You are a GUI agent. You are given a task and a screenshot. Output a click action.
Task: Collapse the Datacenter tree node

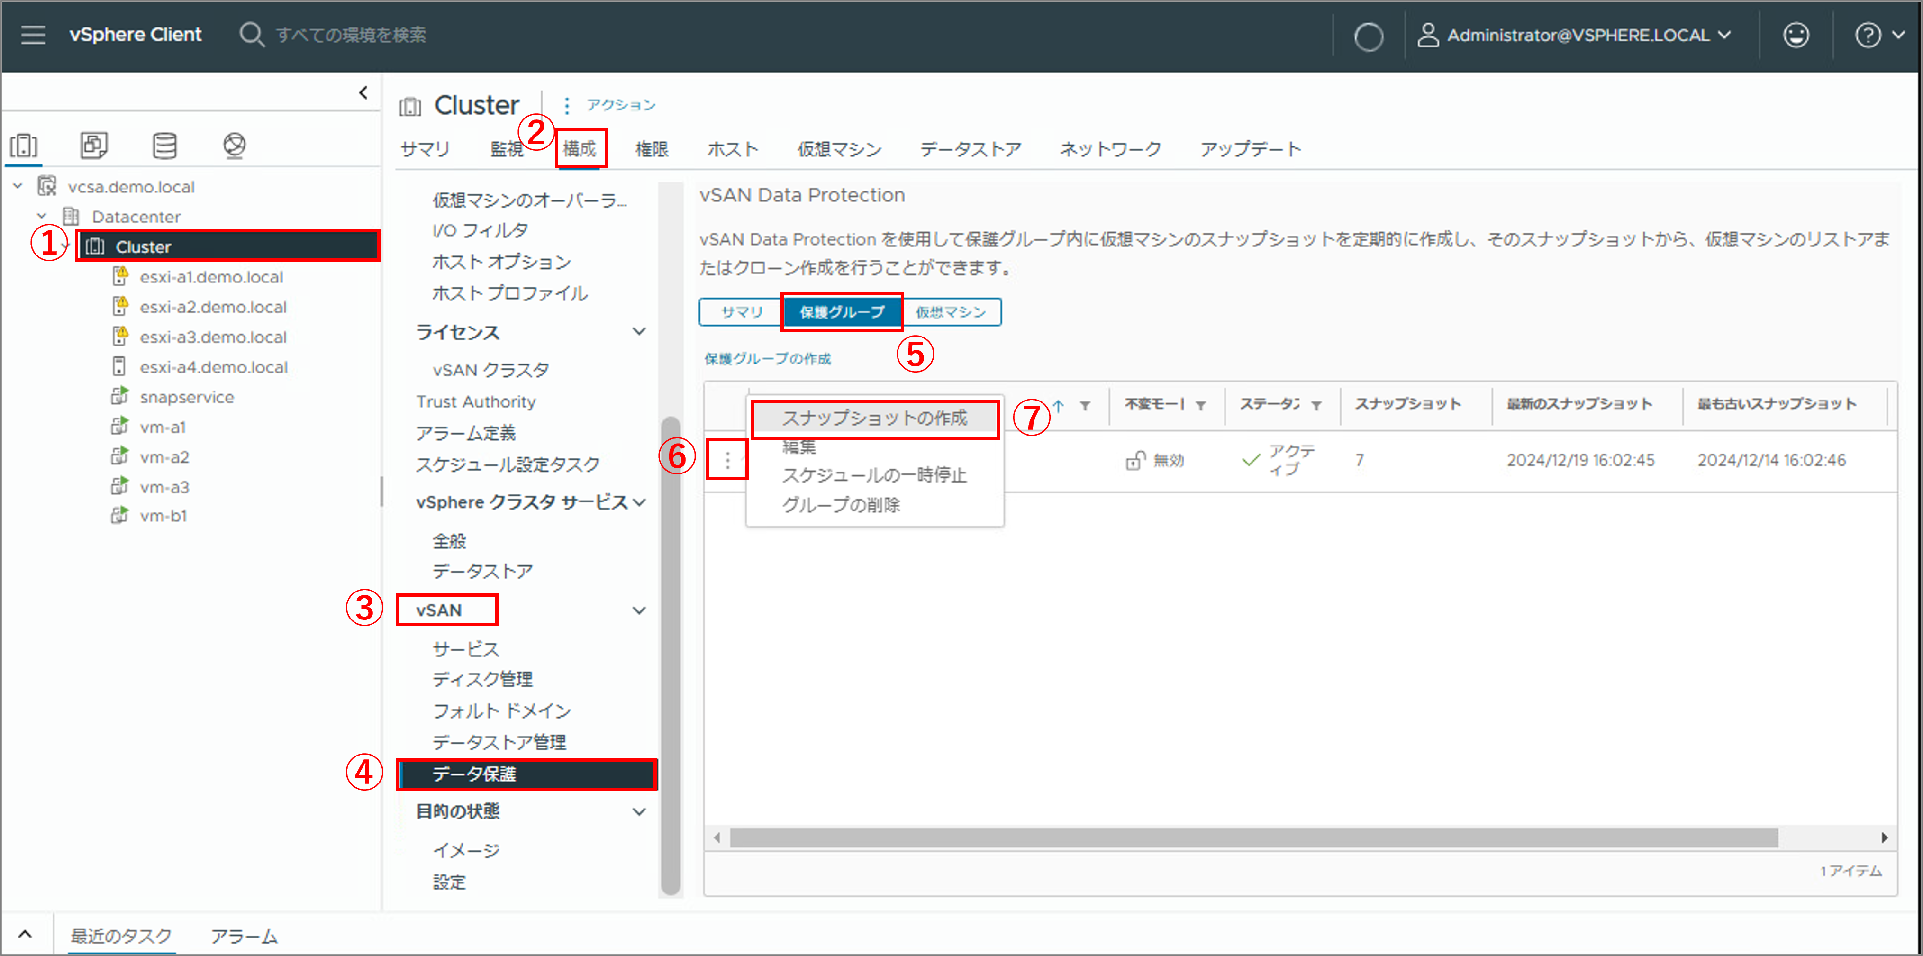[42, 217]
